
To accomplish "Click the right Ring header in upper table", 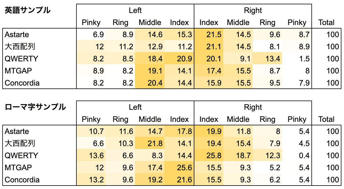I will (x=267, y=22).
